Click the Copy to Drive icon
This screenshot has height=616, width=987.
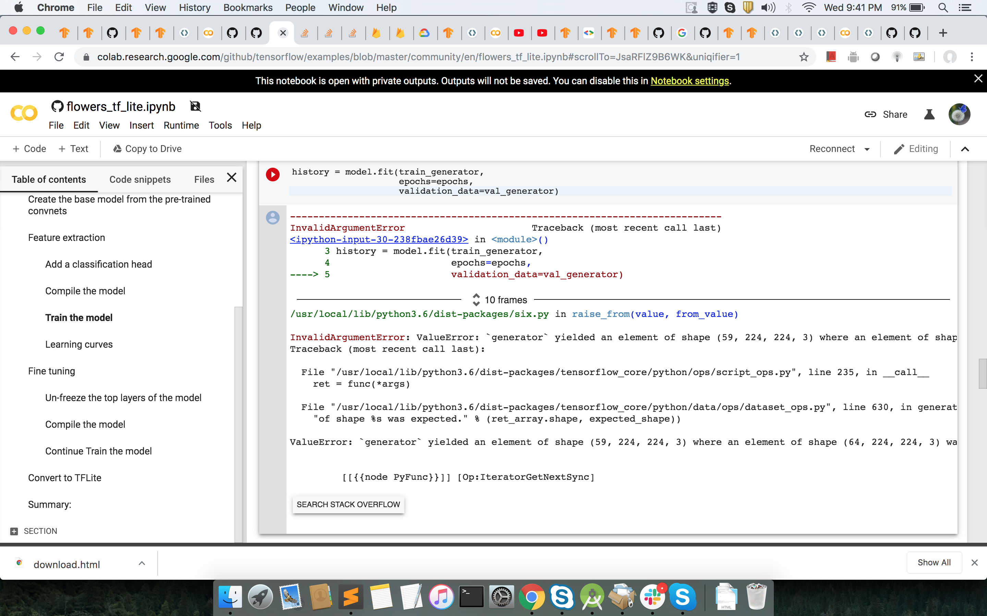(x=117, y=149)
